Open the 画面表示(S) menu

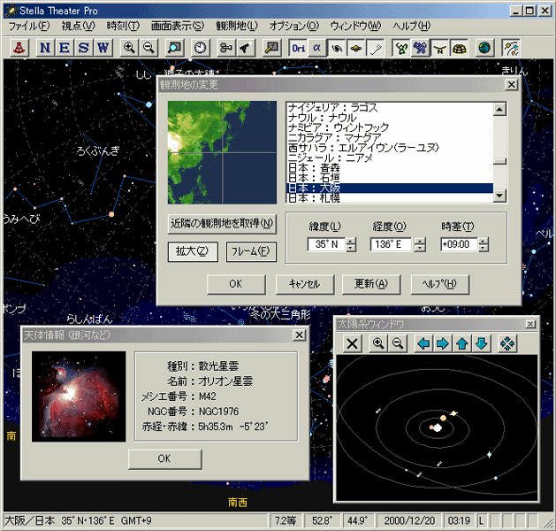click(x=178, y=26)
